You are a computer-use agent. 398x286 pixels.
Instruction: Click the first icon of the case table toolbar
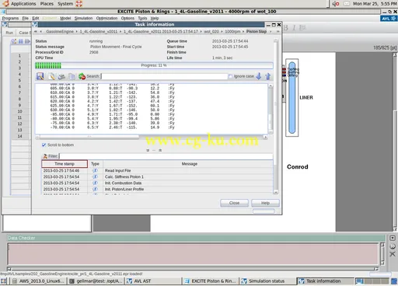pyautogui.click(x=14, y=41)
